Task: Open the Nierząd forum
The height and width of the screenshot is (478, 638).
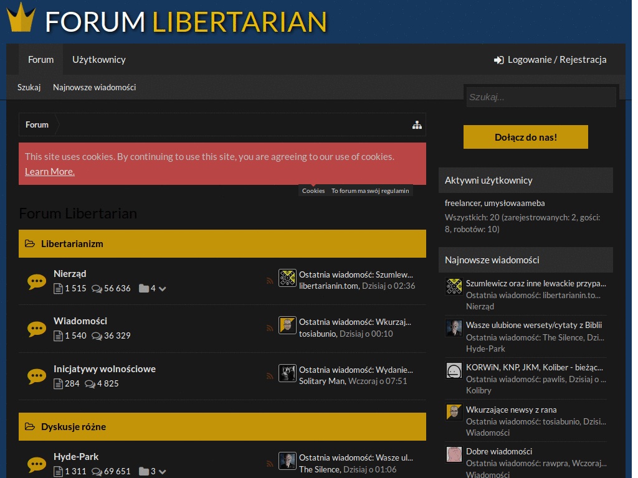Action: pos(70,274)
